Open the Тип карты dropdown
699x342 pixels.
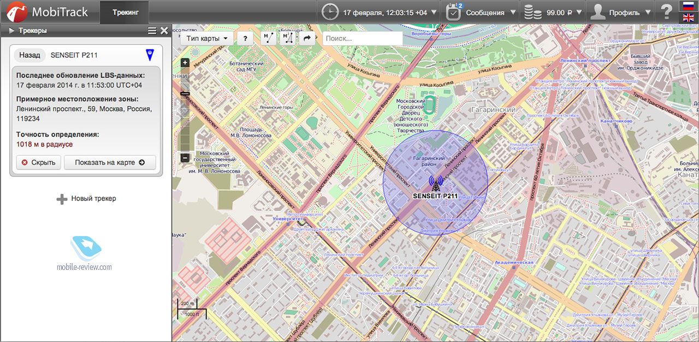pyautogui.click(x=207, y=38)
